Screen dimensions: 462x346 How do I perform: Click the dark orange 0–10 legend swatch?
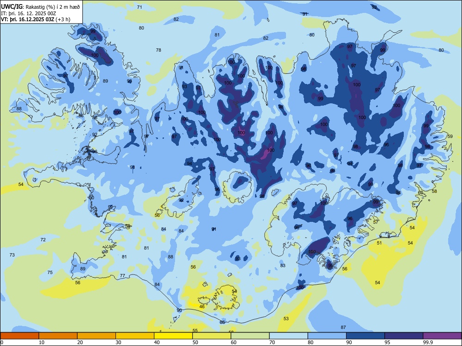tap(20, 336)
